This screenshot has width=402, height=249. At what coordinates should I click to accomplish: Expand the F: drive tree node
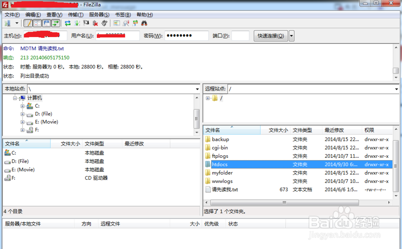(23, 130)
